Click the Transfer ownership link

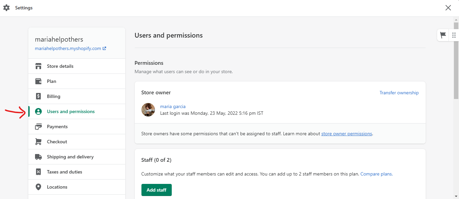[x=399, y=93]
